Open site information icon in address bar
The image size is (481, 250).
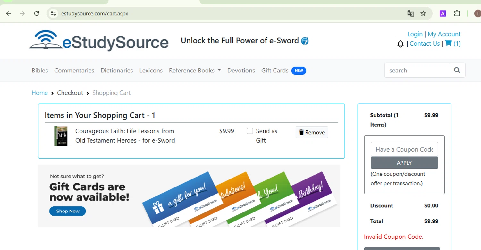coord(54,13)
